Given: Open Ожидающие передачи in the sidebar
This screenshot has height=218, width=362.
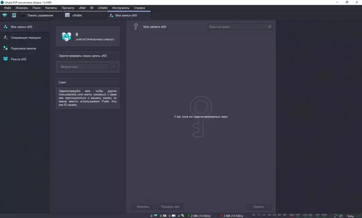Looking at the screenshot, I should coord(25,37).
